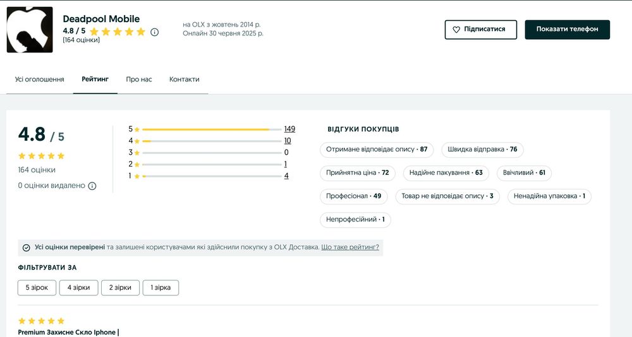Open the Контакти tab
Viewport: 632px width, 337px height.
coord(184,80)
